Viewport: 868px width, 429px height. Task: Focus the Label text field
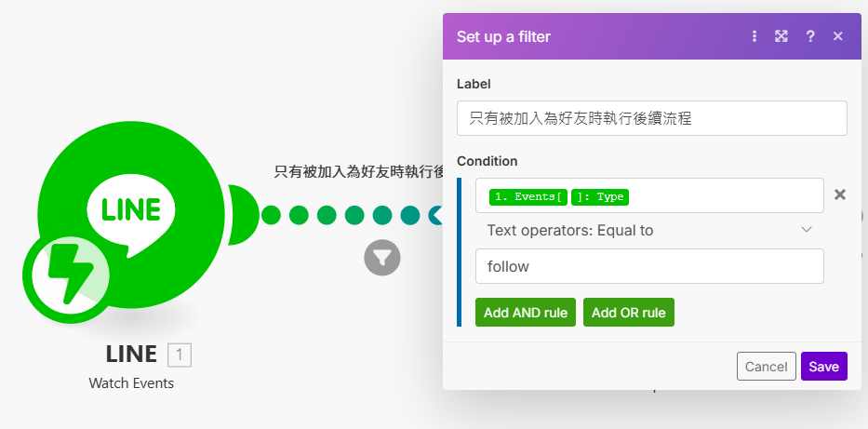pyautogui.click(x=651, y=118)
